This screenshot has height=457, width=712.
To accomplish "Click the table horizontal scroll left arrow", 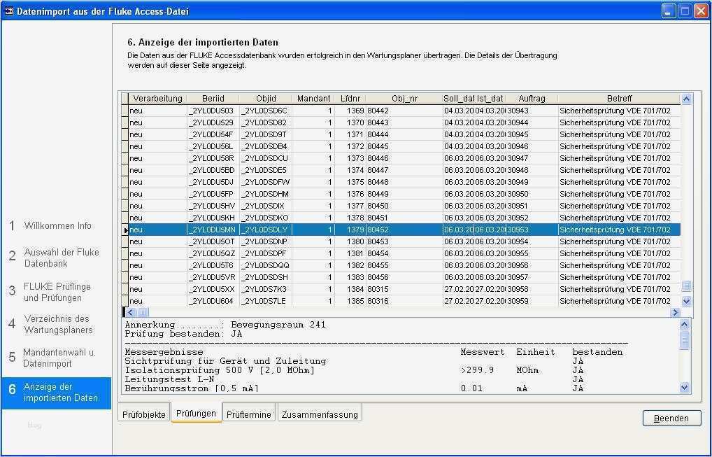I will tap(131, 312).
